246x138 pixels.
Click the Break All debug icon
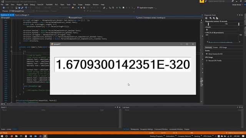(78, 8)
